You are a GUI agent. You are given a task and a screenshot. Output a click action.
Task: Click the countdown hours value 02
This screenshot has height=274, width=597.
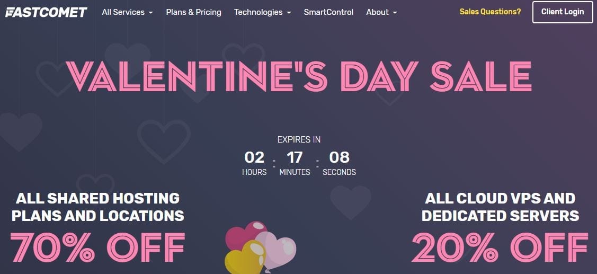[x=254, y=157]
